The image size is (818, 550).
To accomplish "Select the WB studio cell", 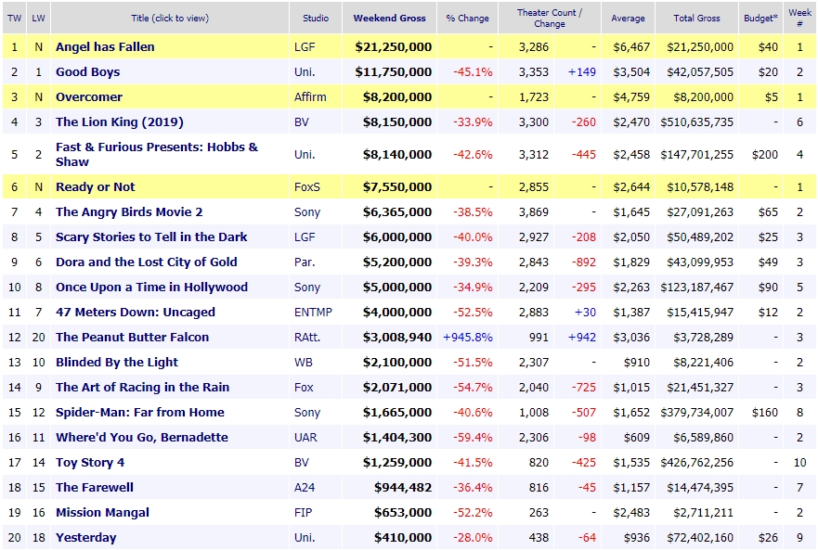I will point(303,362).
